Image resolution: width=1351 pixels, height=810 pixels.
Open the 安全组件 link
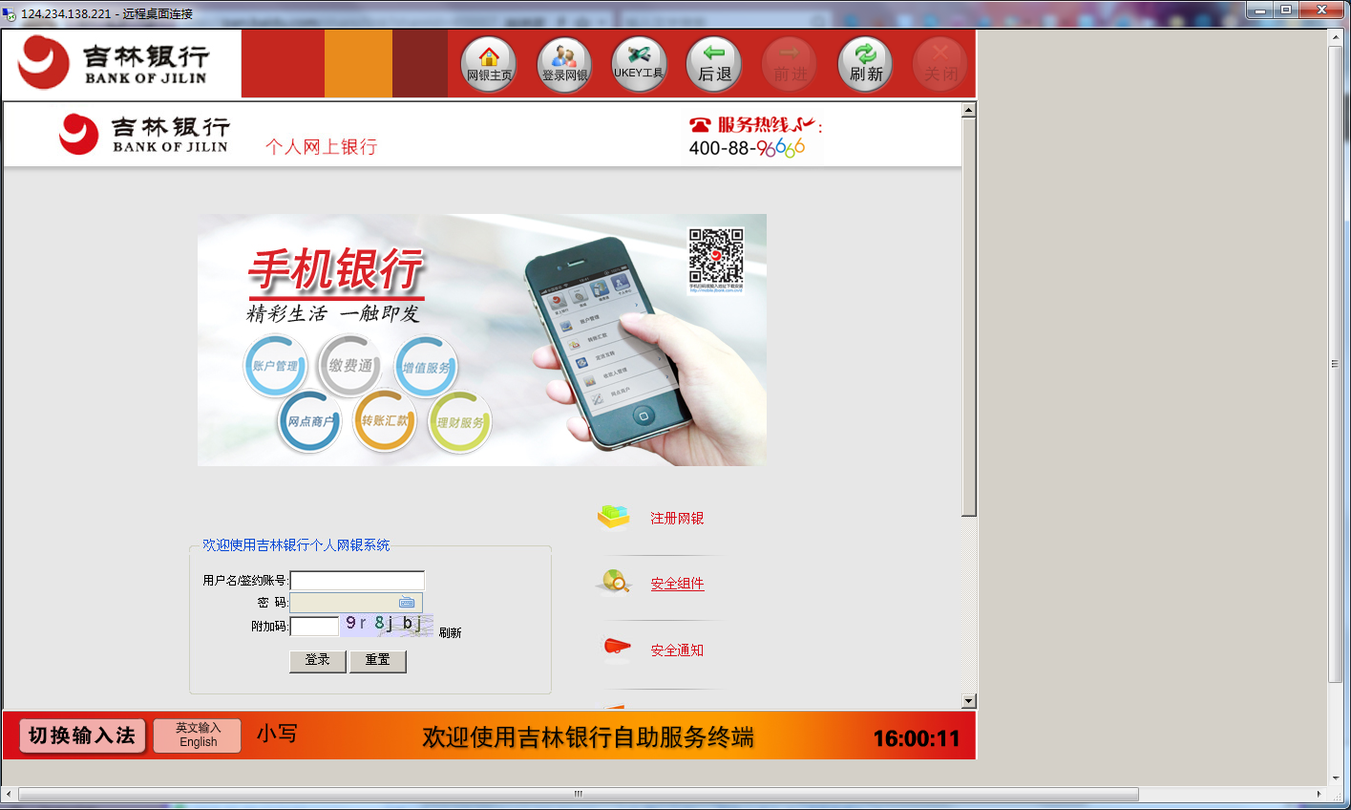(x=677, y=583)
